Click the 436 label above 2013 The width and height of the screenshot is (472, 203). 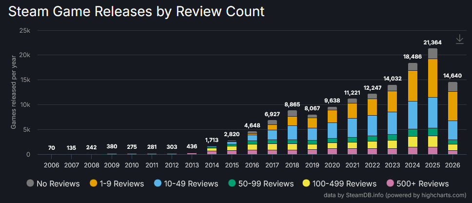192,147
